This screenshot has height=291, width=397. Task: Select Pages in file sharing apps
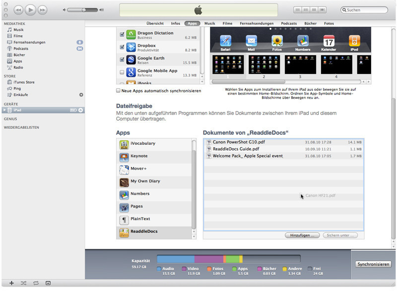pos(154,208)
